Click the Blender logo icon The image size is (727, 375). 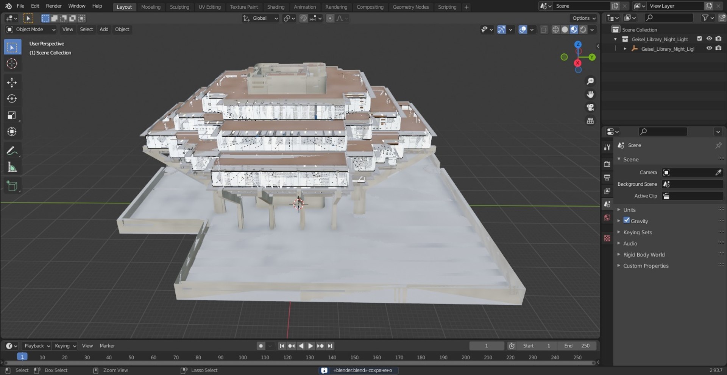[x=8, y=6]
